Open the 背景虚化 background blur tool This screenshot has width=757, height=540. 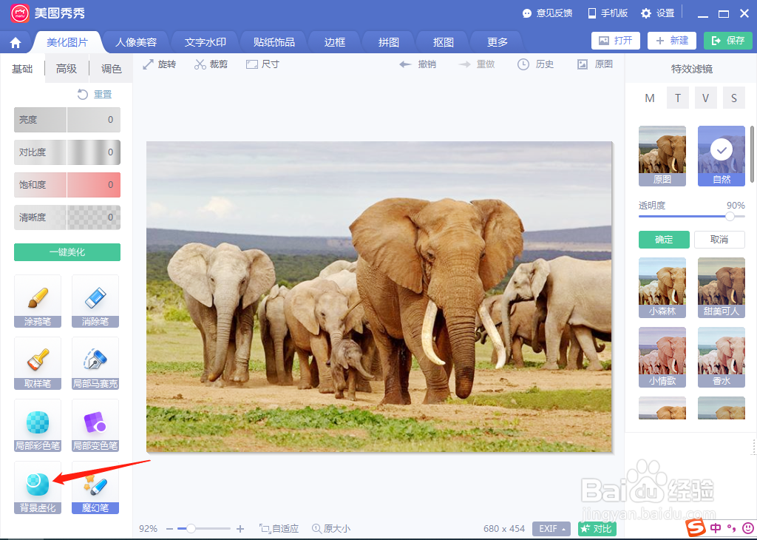(38, 487)
